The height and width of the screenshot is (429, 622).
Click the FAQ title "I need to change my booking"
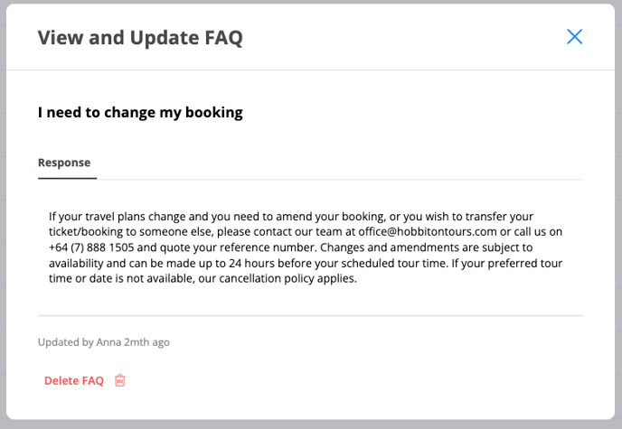(140, 113)
